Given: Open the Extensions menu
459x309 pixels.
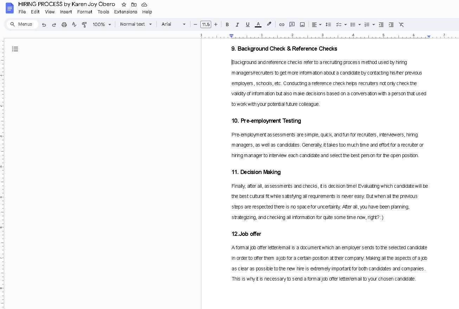Looking at the screenshot, I should point(125,12).
